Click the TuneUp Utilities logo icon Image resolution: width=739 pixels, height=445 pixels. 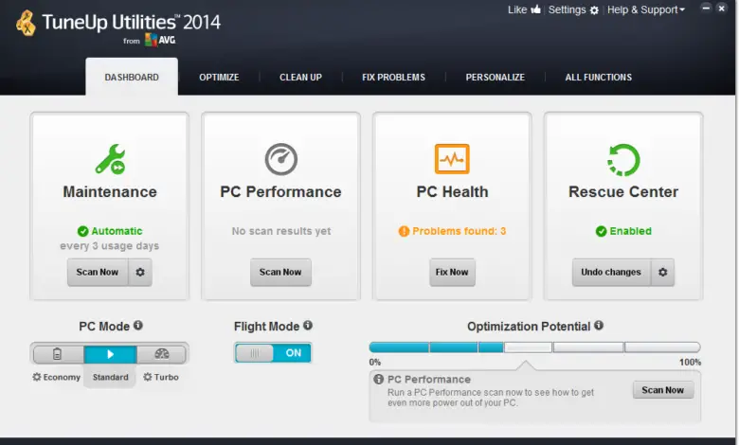pos(26,23)
